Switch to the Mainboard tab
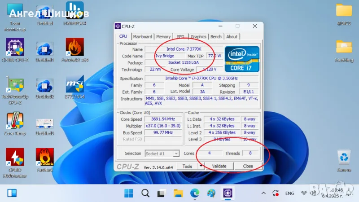 pos(142,37)
